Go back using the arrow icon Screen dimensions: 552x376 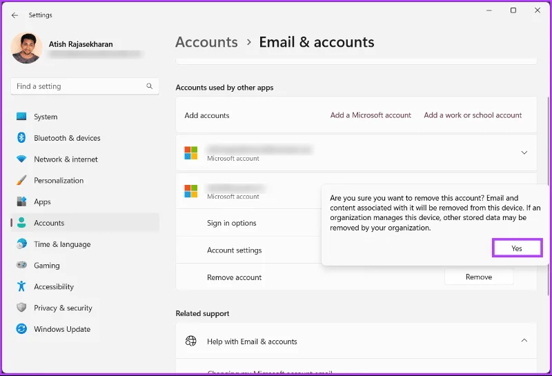tap(14, 15)
